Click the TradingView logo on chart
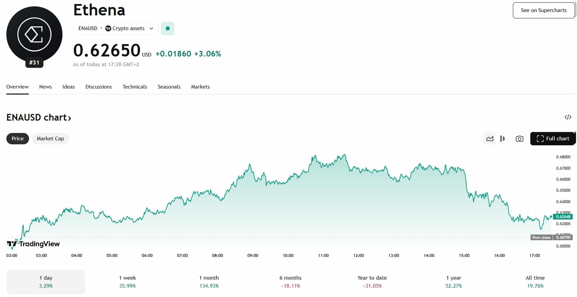 tap(33, 244)
